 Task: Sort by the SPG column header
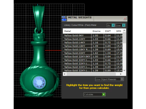point(119,31)
